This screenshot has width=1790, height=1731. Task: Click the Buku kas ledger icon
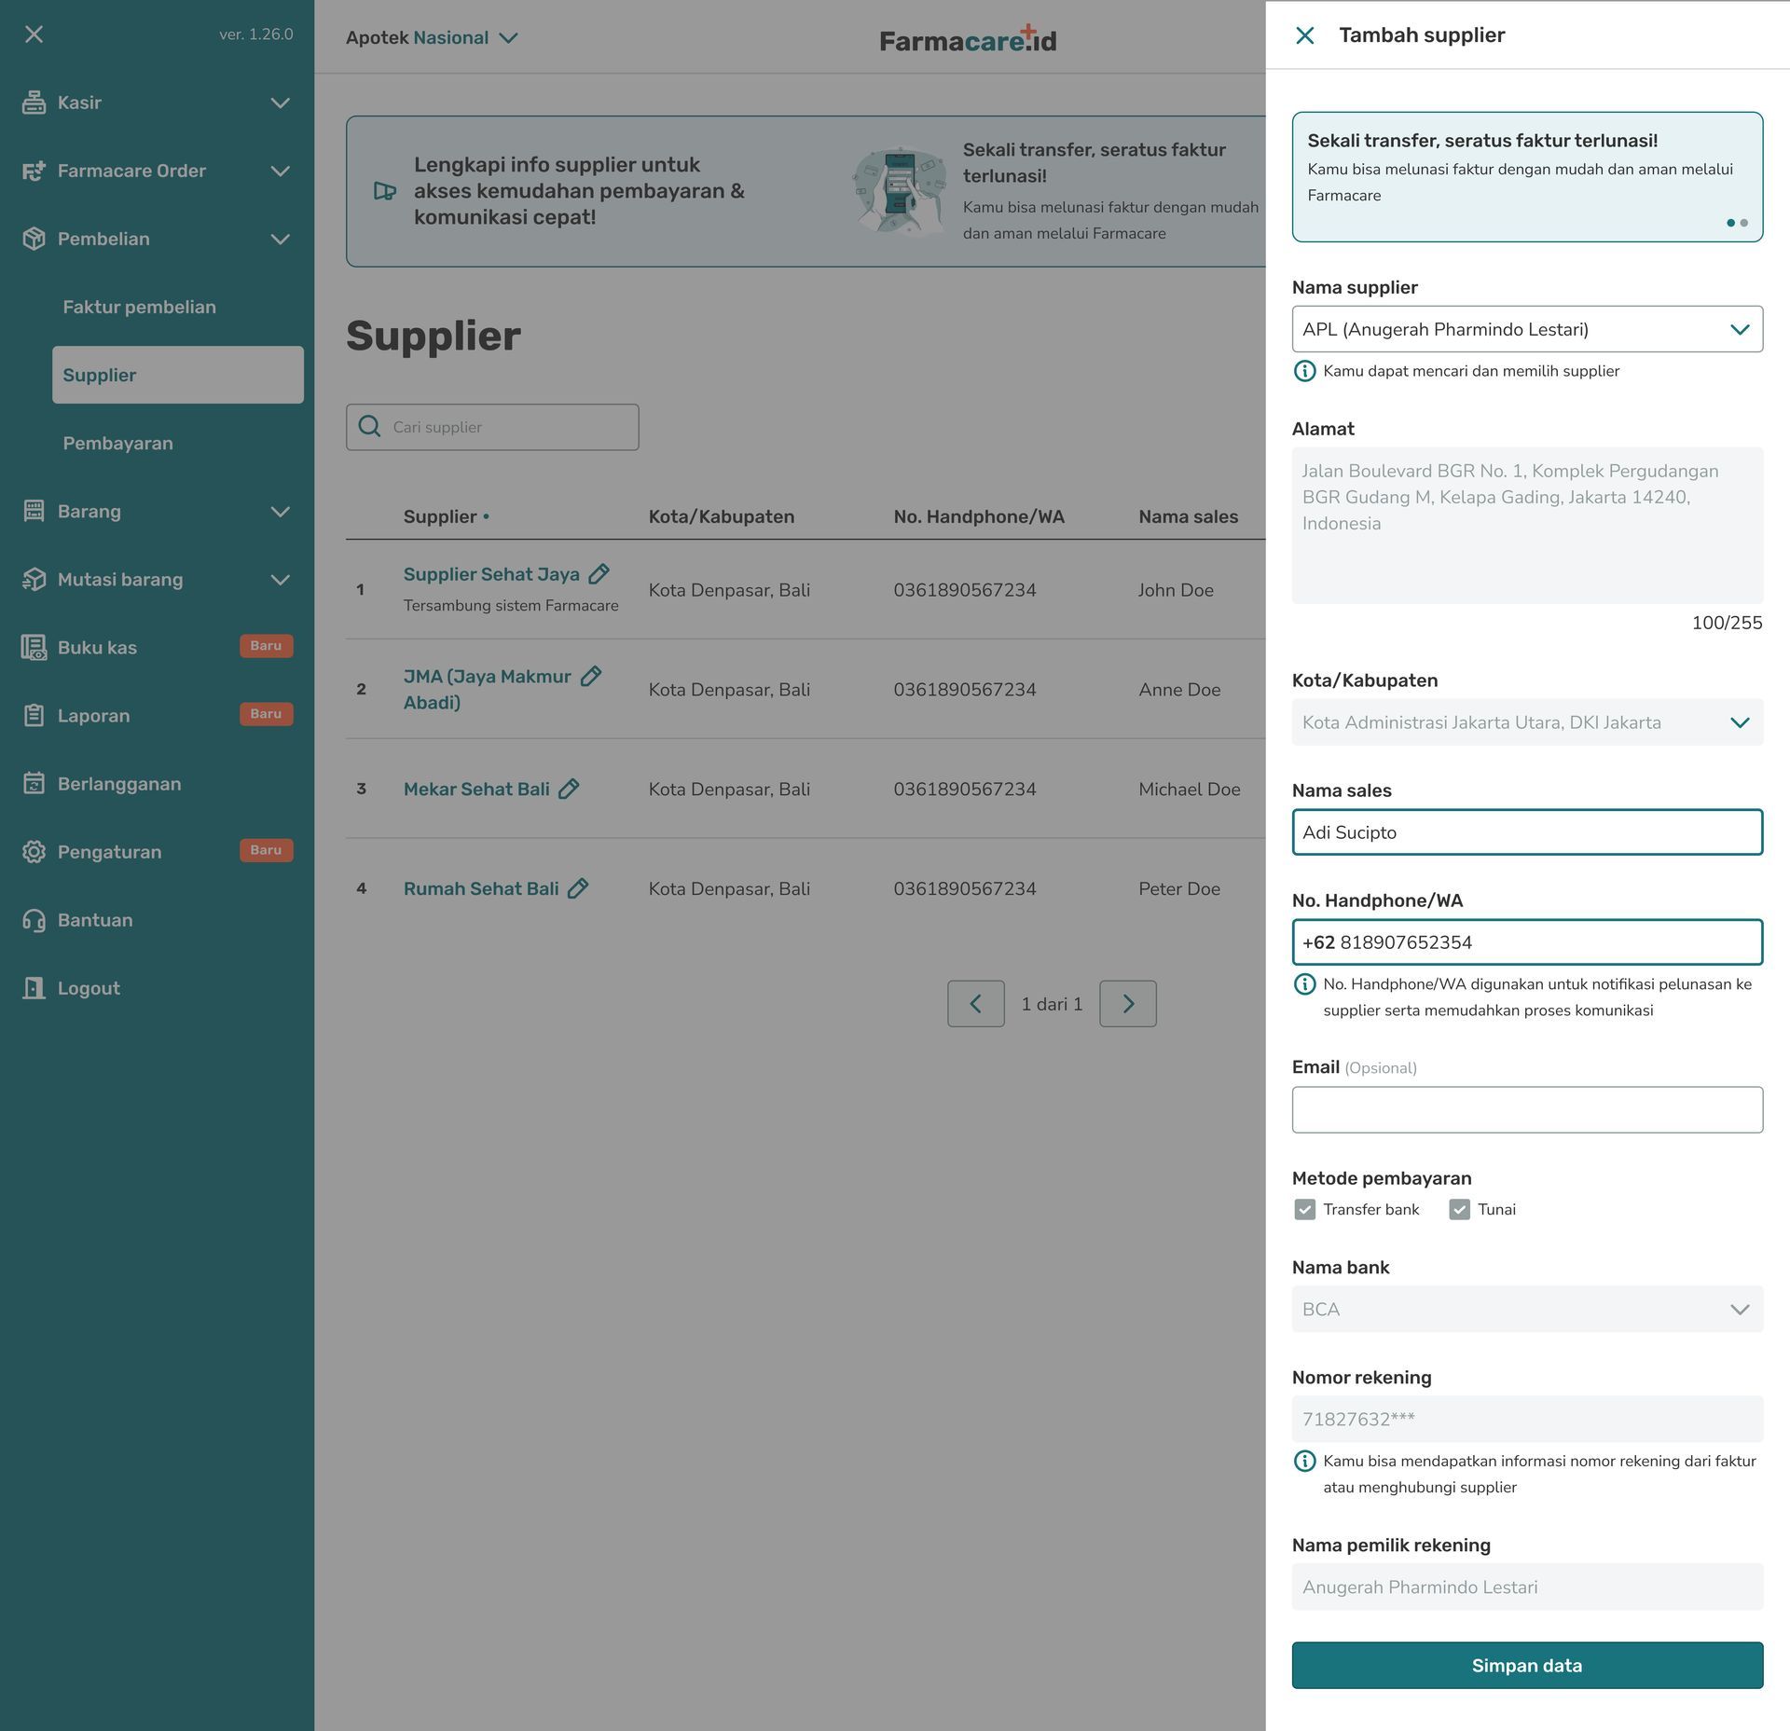[34, 647]
